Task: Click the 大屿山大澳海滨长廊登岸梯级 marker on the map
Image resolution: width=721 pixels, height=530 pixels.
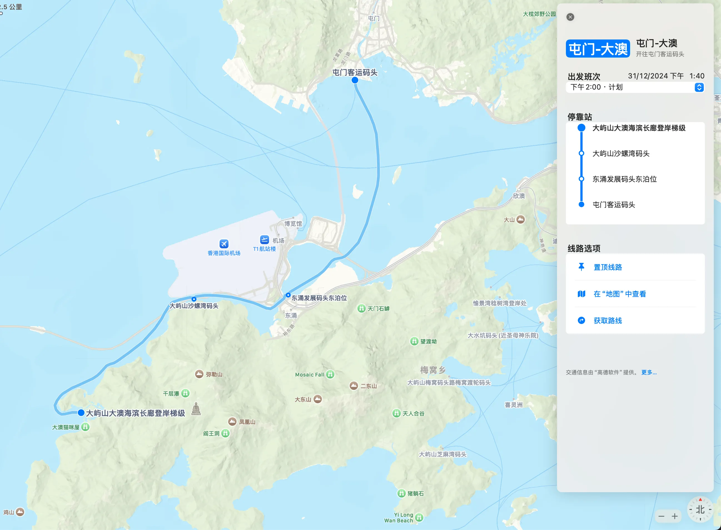Action: (x=81, y=413)
